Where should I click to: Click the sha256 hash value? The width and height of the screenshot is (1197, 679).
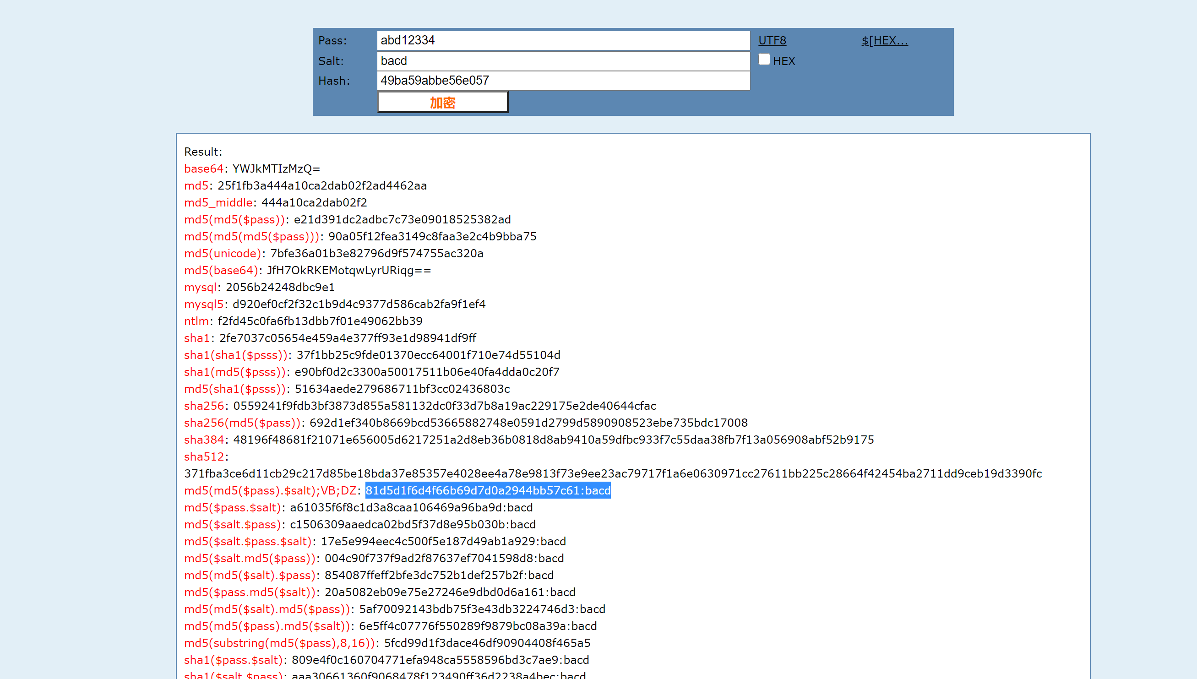(444, 406)
